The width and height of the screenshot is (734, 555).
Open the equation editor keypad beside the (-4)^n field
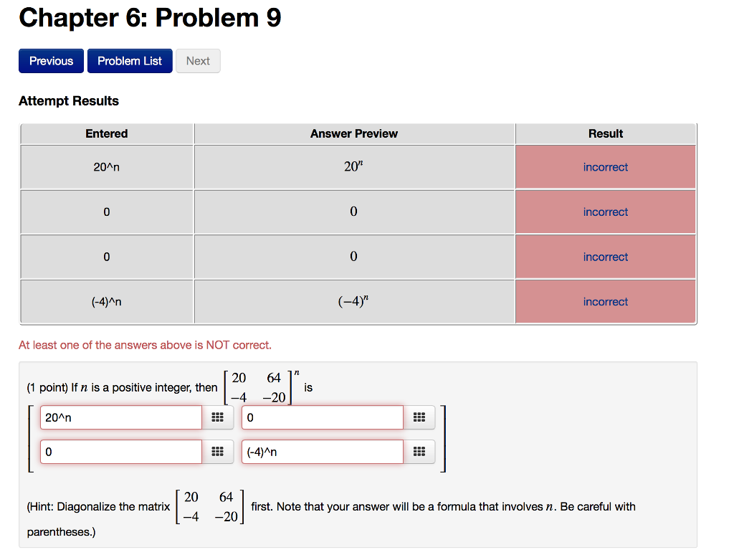419,451
